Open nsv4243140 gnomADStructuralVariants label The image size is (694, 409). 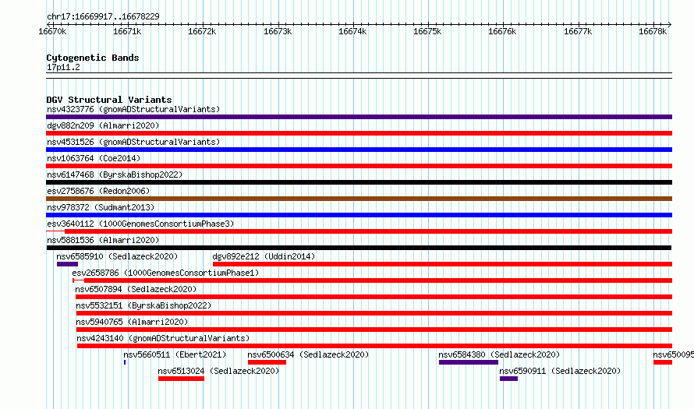click(x=163, y=338)
